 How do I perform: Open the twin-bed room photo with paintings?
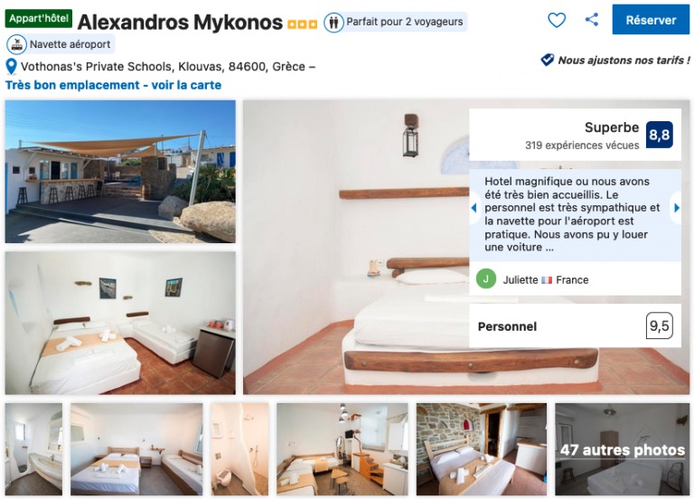120,323
